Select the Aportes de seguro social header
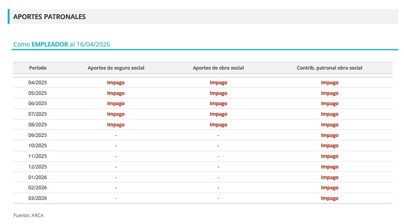The image size is (404, 224). point(116,68)
